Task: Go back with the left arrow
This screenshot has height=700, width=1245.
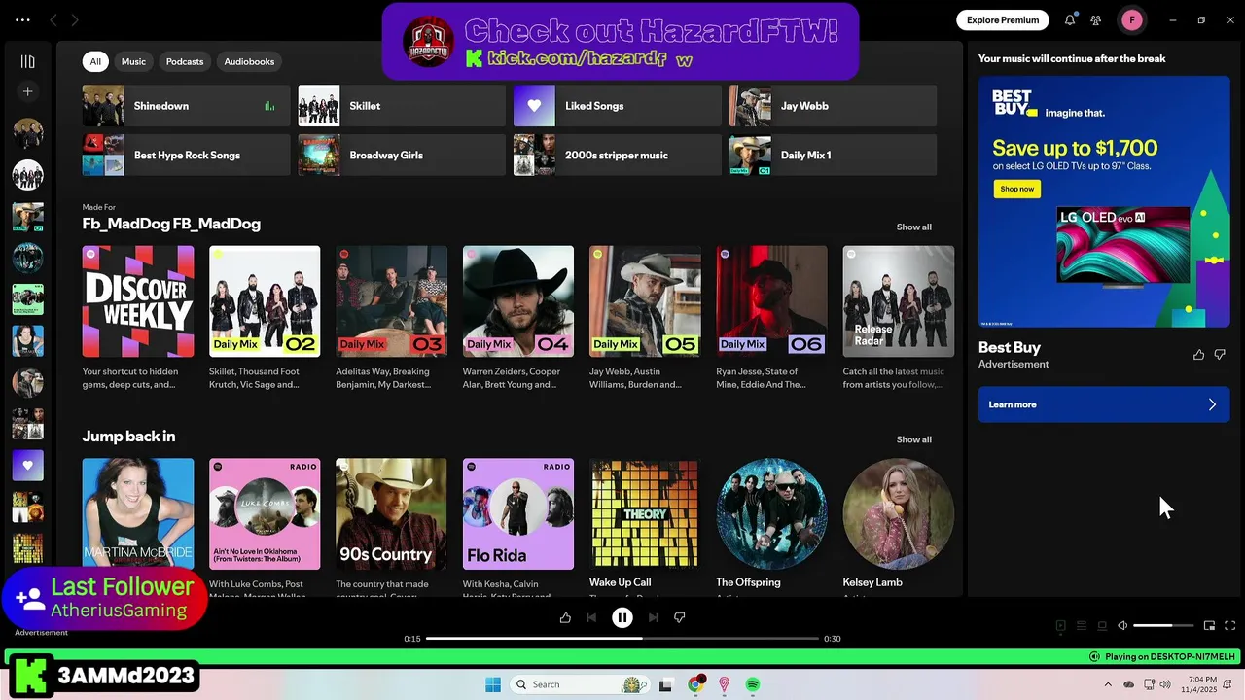Action: coord(53,19)
